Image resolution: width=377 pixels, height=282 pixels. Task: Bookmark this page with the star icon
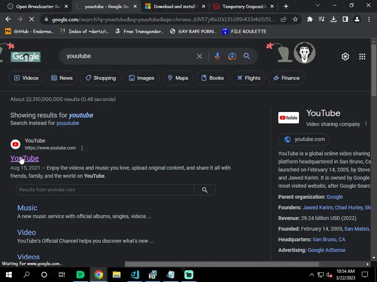[x=295, y=19]
